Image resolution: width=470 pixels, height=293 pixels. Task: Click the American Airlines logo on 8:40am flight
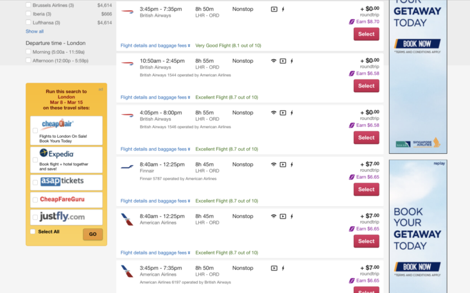point(127,219)
